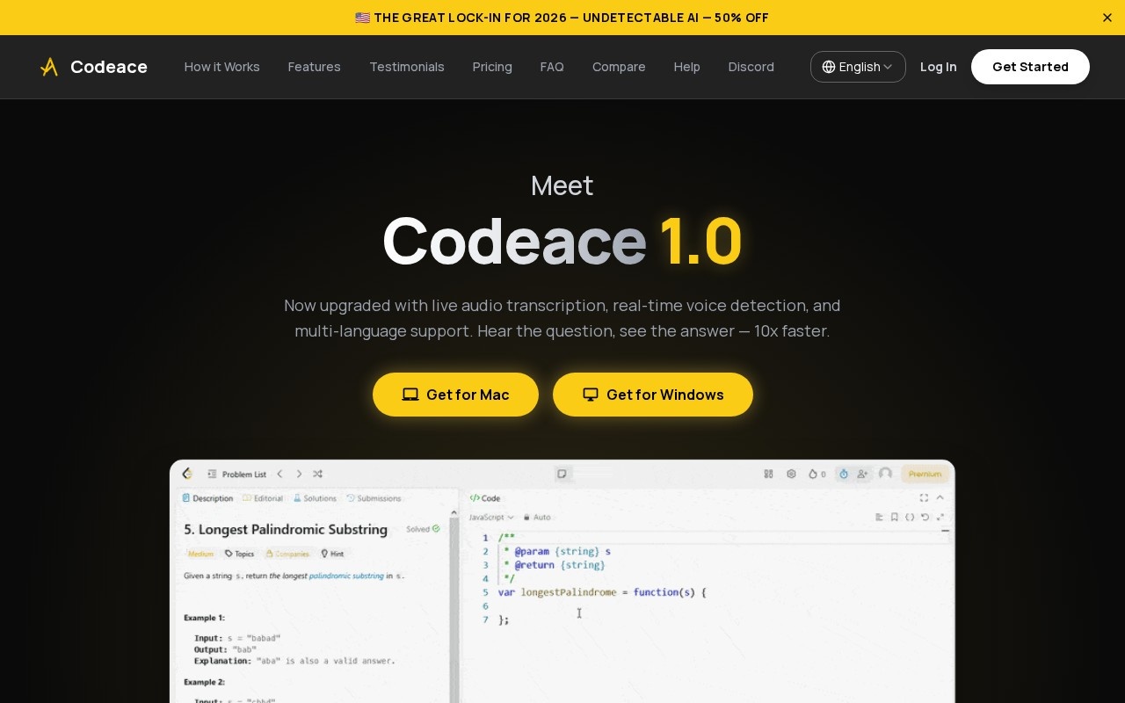Open the settings gear in preview

click(791, 474)
